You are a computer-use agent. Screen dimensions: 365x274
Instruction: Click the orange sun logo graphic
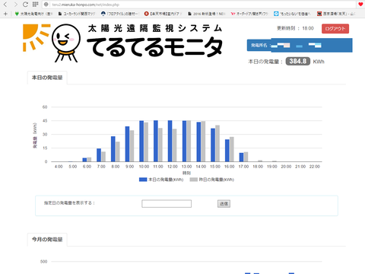[36, 37]
